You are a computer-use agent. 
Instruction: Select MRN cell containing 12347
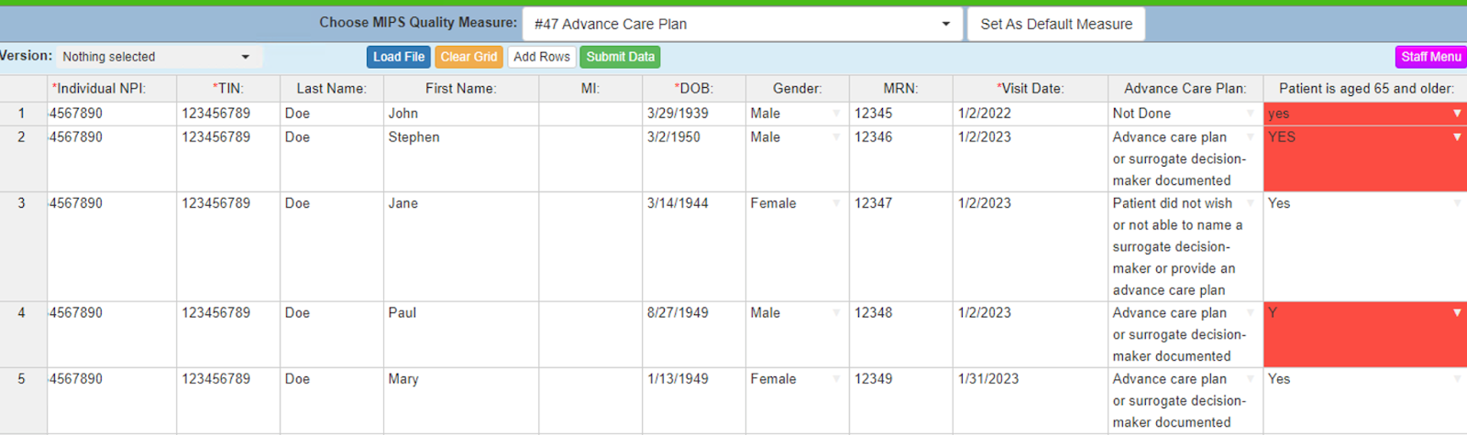(900, 203)
